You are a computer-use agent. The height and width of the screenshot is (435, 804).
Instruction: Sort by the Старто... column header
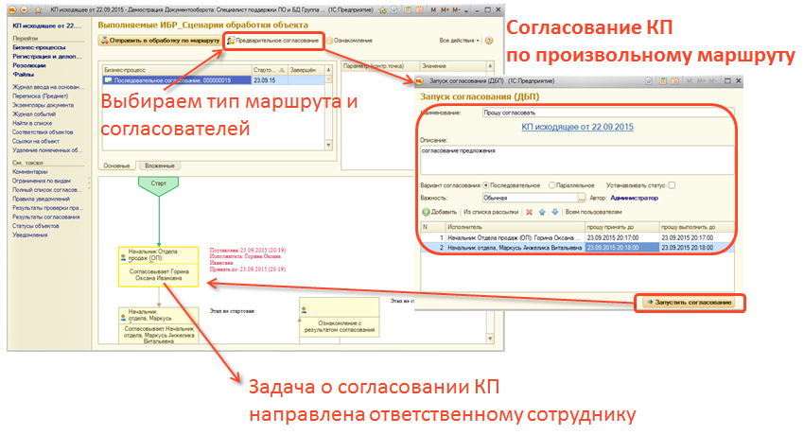[265, 69]
